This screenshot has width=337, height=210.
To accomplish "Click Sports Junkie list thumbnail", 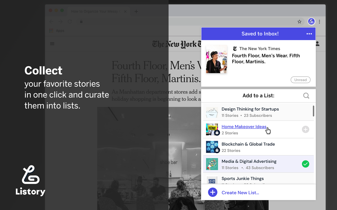I will click(x=212, y=180).
